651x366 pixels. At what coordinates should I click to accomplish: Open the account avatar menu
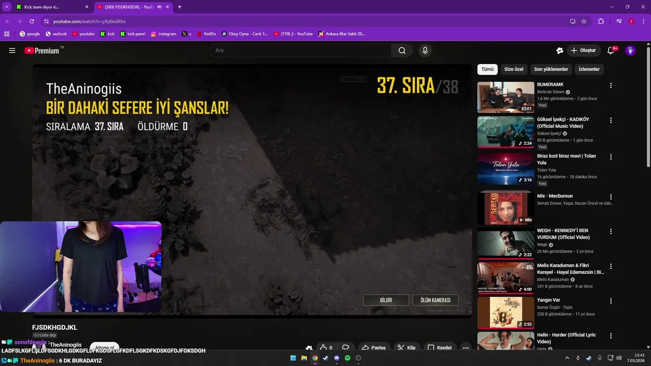pos(630,50)
